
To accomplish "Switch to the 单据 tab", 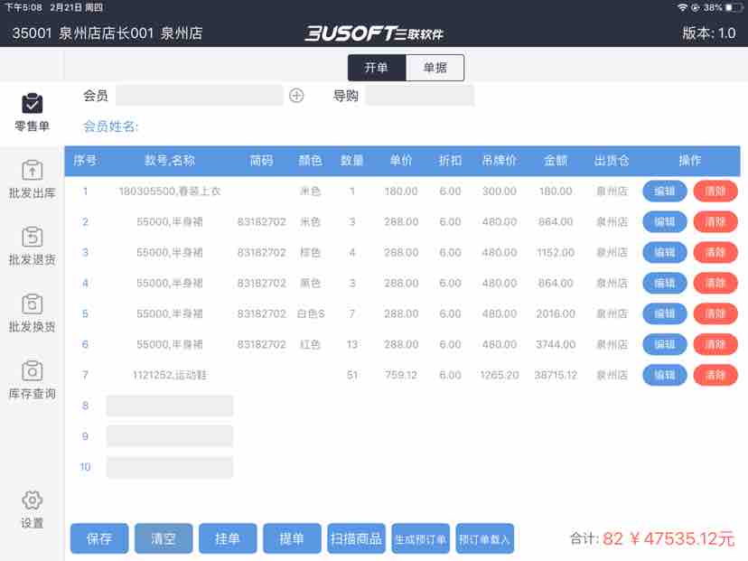I will click(435, 68).
